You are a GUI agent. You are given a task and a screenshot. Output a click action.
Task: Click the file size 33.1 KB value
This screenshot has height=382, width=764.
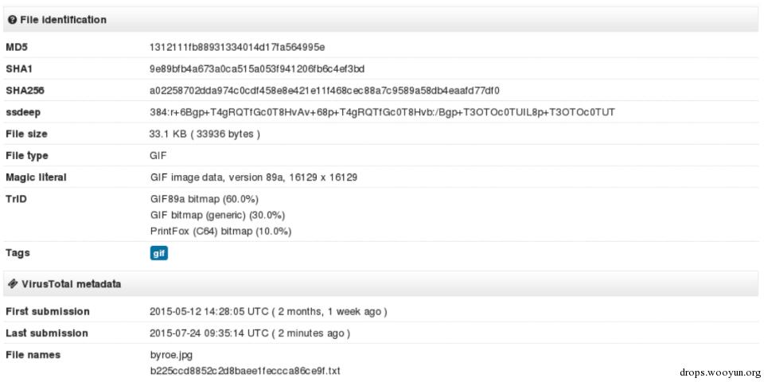pos(205,134)
